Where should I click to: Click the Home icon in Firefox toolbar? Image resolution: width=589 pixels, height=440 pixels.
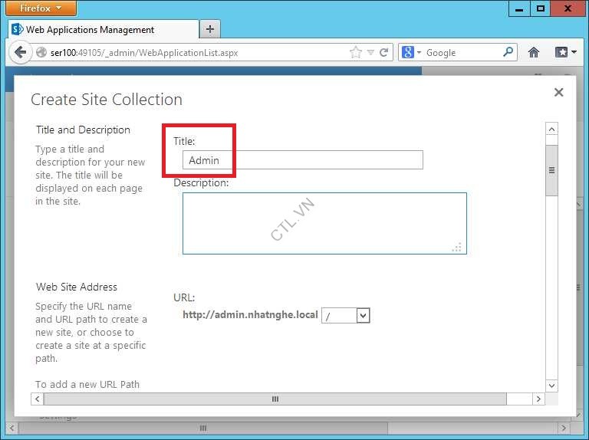(x=534, y=53)
